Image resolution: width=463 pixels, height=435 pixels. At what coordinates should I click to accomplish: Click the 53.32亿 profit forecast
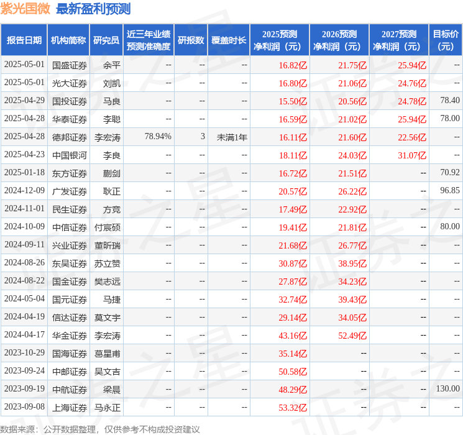click(x=293, y=408)
